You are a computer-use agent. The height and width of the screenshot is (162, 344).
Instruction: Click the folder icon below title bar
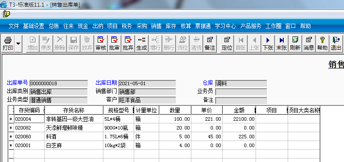click(6, 14)
